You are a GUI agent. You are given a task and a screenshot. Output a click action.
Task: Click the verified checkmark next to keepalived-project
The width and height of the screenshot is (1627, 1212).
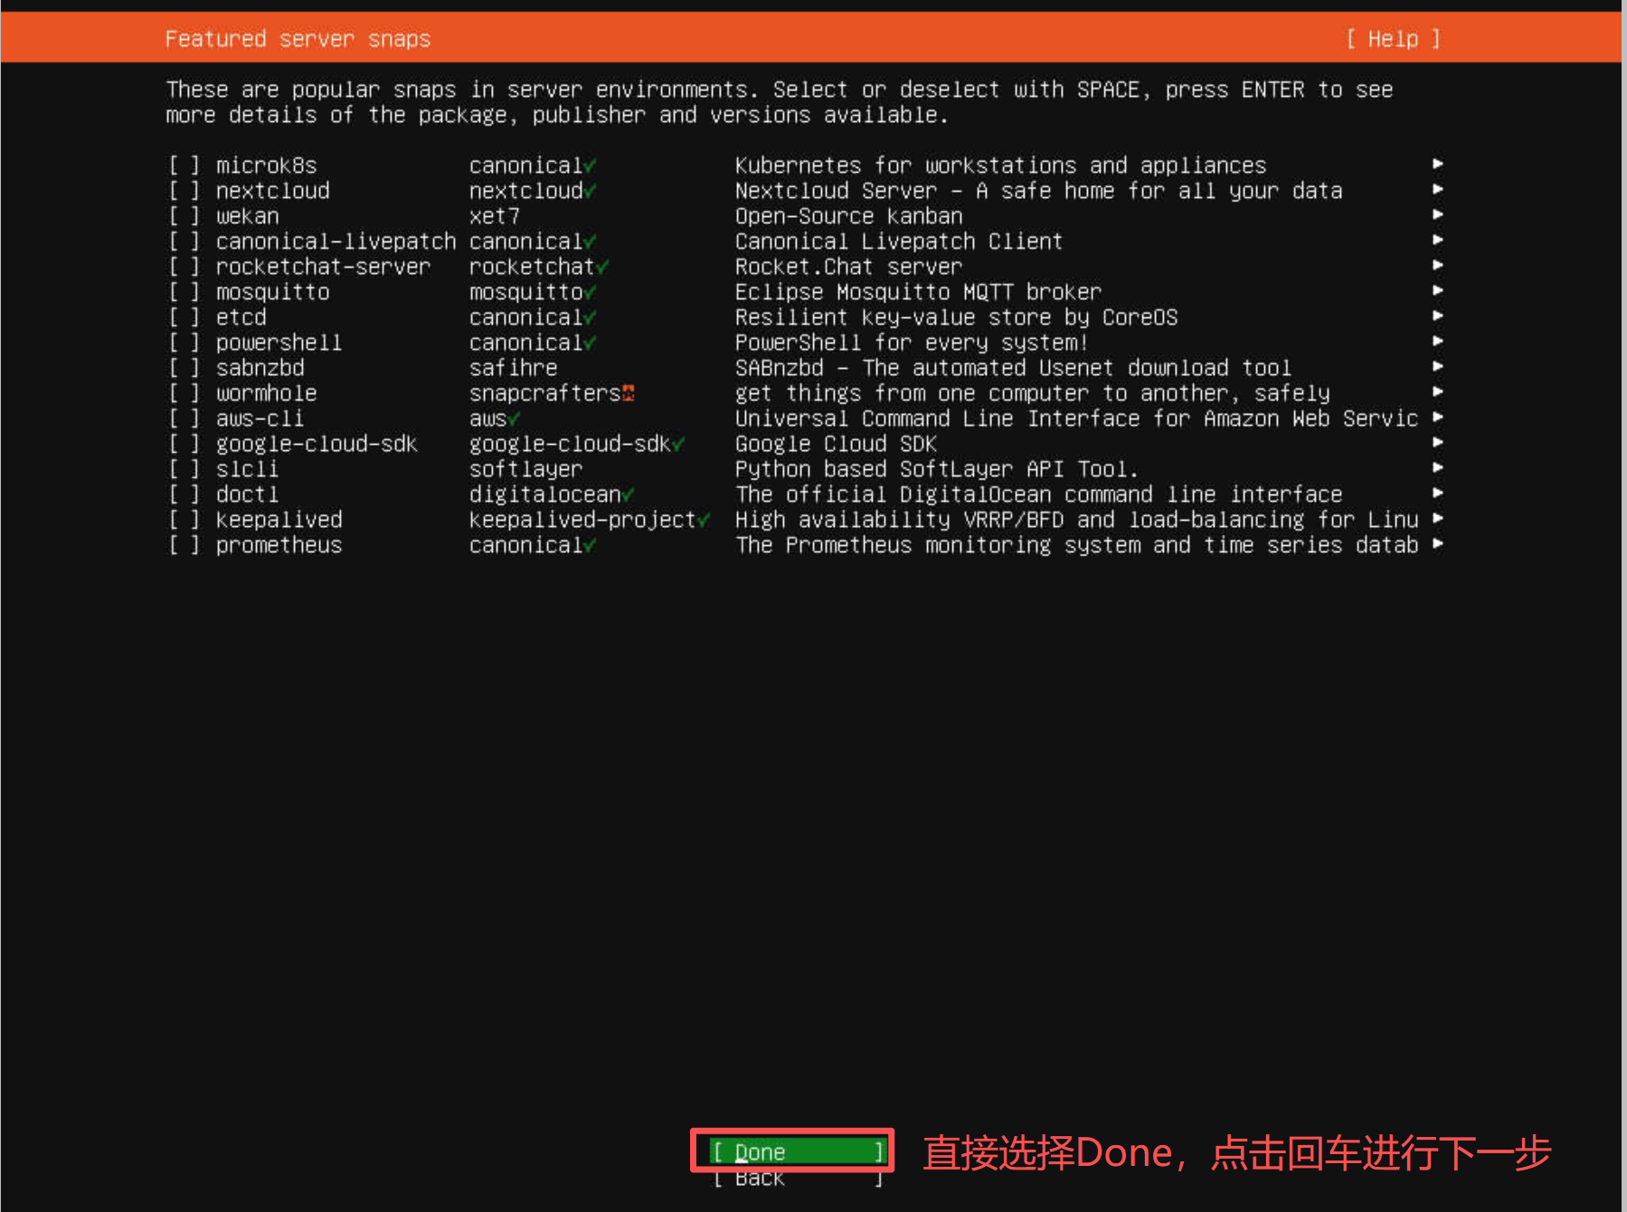704,520
